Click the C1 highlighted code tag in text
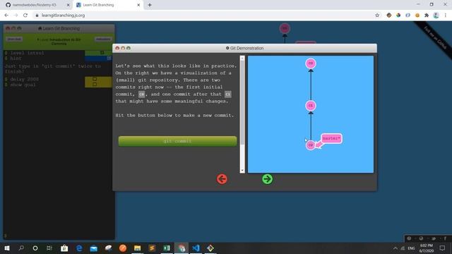 coord(227,94)
